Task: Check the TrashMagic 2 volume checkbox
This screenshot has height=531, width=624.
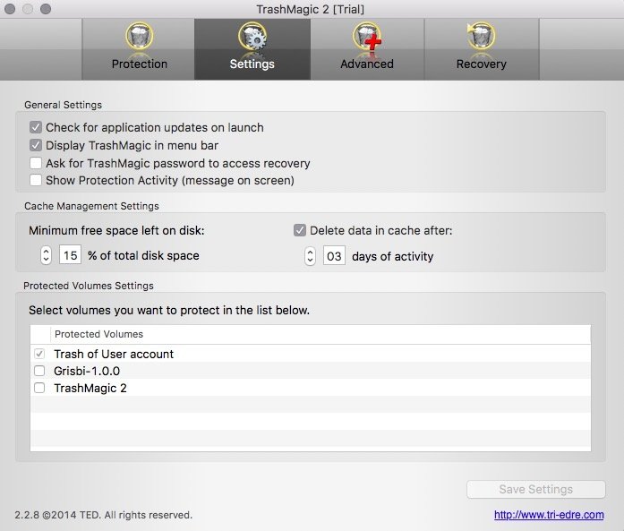Action: click(39, 388)
